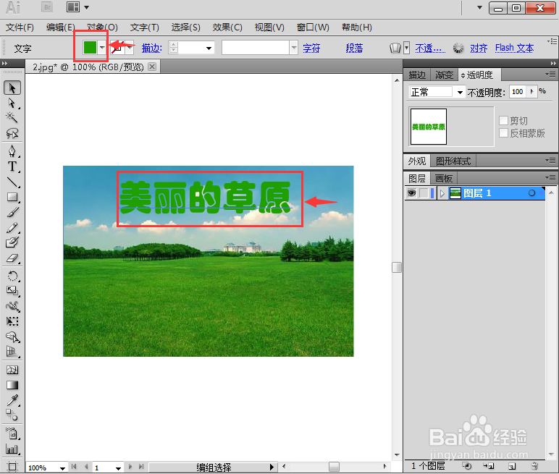Open the 段落 panel link
Screen dimensions: 559x474
click(x=354, y=48)
